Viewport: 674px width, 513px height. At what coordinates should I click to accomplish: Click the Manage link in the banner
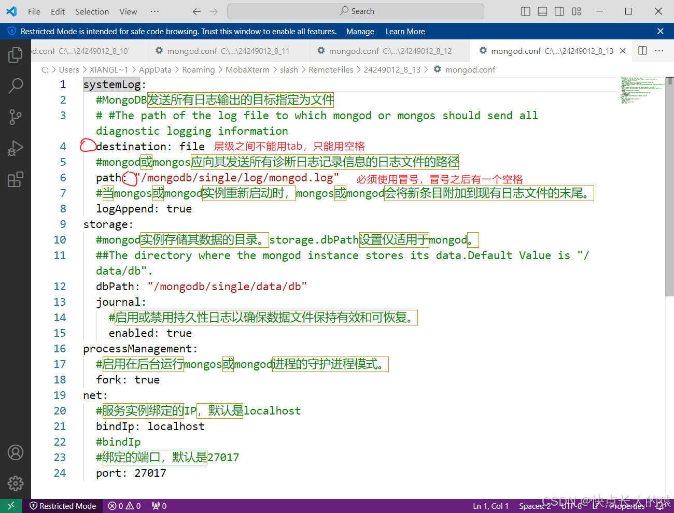pos(360,31)
